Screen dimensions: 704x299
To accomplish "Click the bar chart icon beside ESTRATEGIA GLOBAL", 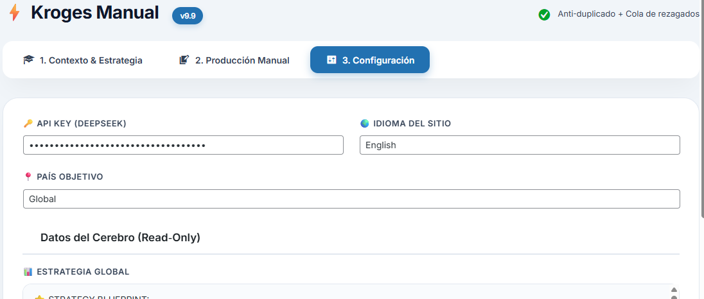I will point(28,271).
